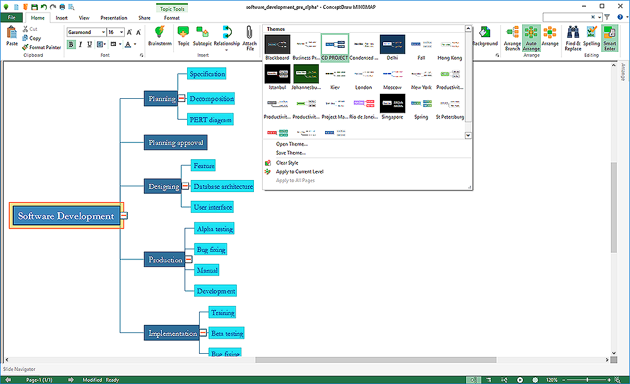
Task: Open the font color dropdown arrow
Action: pos(134,44)
